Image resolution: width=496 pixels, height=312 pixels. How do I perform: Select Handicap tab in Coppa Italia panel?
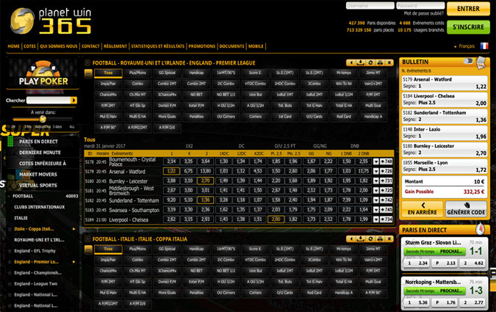tap(196, 249)
